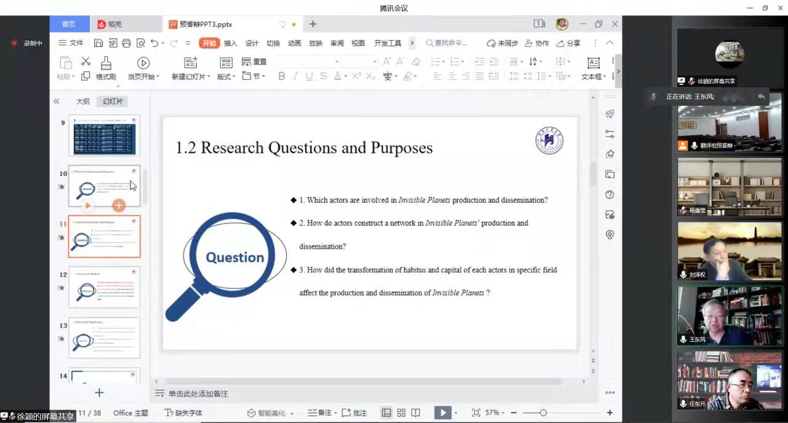The height and width of the screenshot is (423, 788).
Task: Click the print icon in quick toolbar
Action: [x=126, y=43]
